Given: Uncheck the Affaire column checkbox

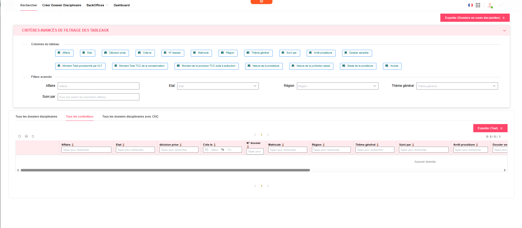Looking at the screenshot, I should [59, 53].
